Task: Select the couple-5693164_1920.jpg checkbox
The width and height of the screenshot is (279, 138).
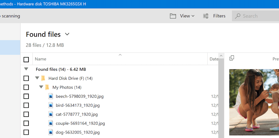Action: pos(26,123)
